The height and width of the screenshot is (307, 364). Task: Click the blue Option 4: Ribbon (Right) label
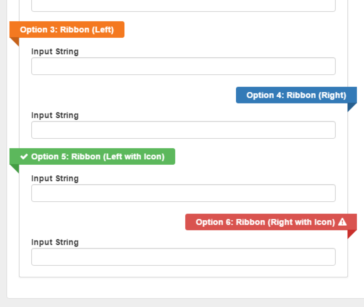[296, 95]
